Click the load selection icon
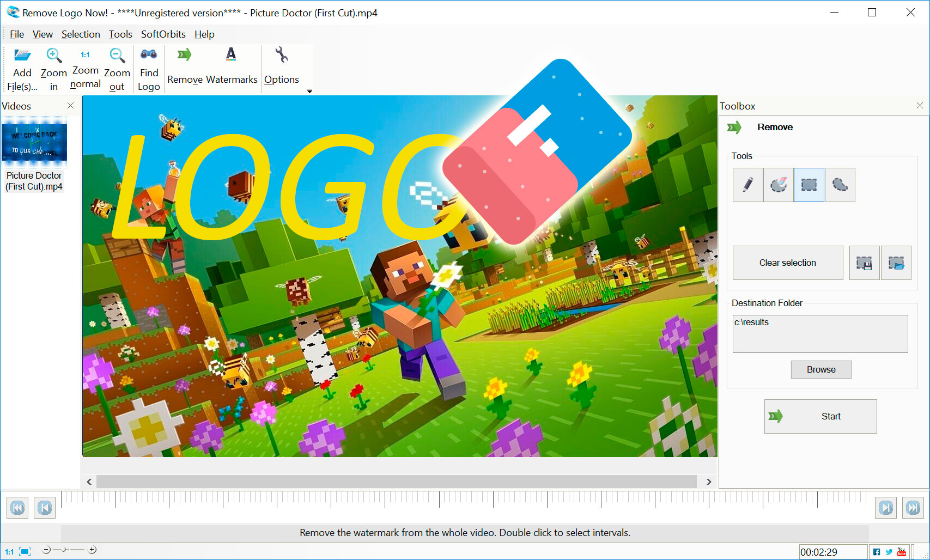 [x=896, y=263]
